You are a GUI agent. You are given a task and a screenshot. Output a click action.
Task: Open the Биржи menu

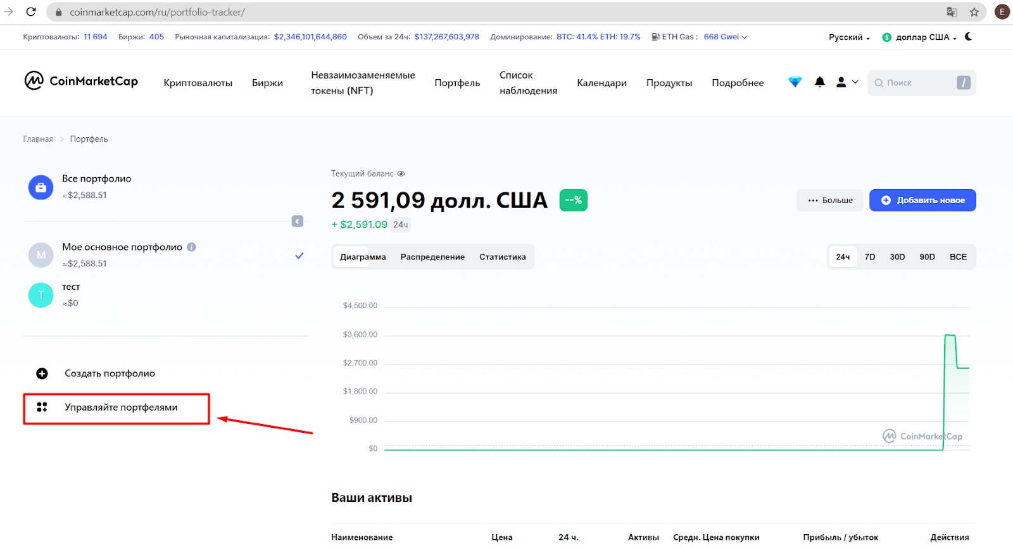[x=267, y=83]
